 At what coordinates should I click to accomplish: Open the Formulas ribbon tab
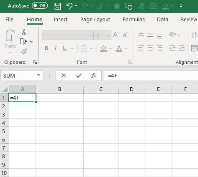pyautogui.click(x=134, y=20)
